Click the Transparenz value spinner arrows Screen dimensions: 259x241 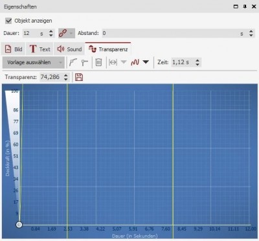[66, 77]
